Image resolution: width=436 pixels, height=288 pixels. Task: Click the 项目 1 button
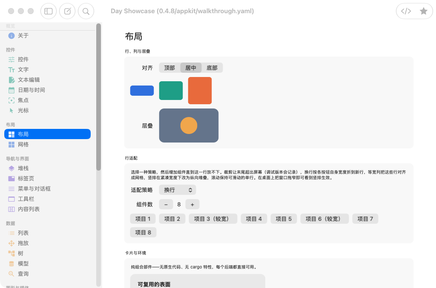tap(143, 219)
